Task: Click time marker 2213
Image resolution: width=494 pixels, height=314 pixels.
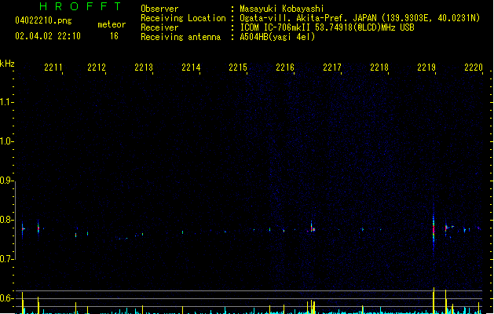Action: click(x=144, y=68)
